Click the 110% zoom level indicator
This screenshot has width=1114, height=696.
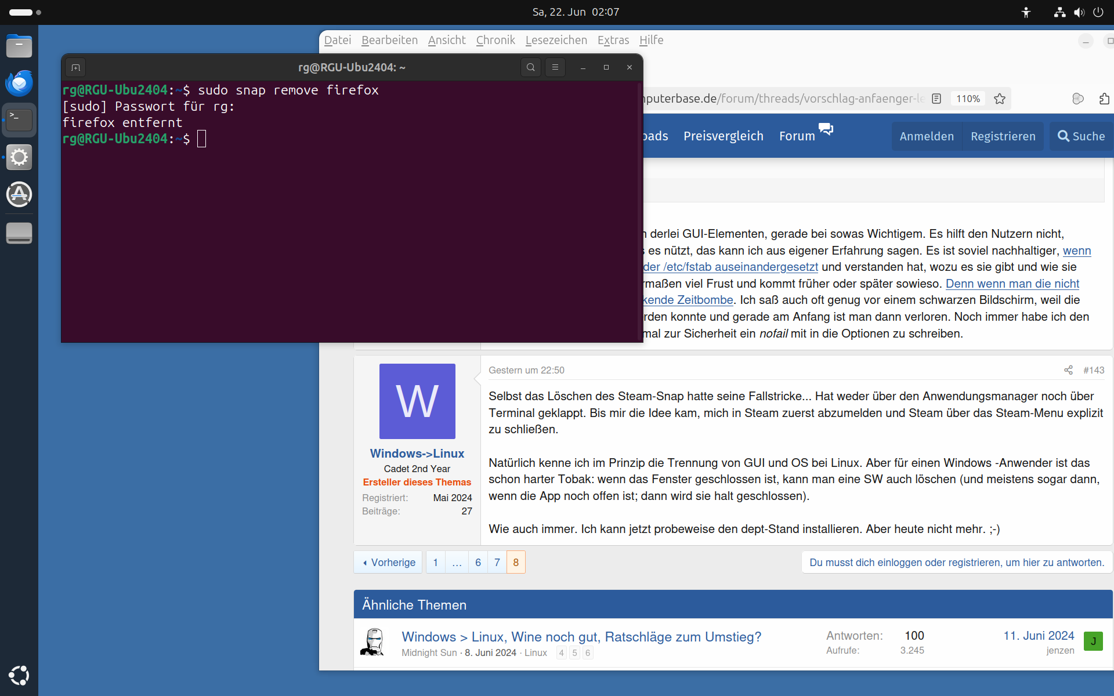point(968,99)
